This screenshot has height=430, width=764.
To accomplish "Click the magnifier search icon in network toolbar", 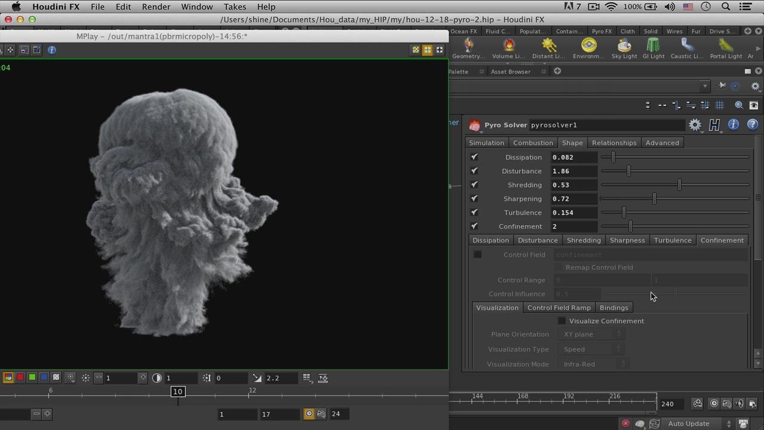I will [739, 105].
